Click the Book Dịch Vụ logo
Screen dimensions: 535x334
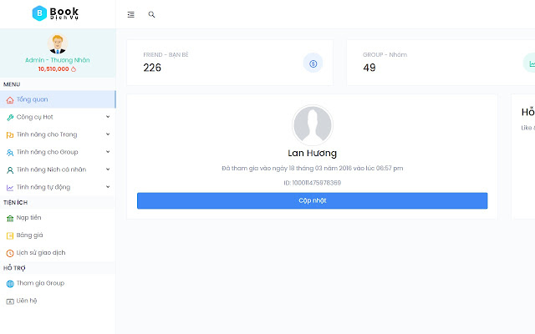click(55, 13)
